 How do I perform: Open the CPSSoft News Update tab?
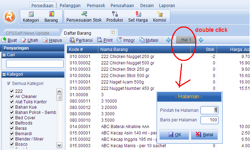(x=28, y=33)
